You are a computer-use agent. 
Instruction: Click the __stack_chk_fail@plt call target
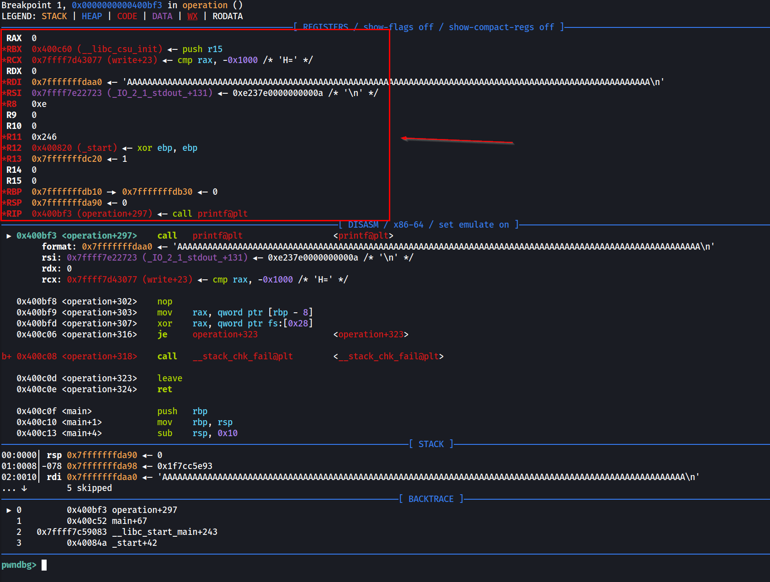pyautogui.click(x=242, y=357)
